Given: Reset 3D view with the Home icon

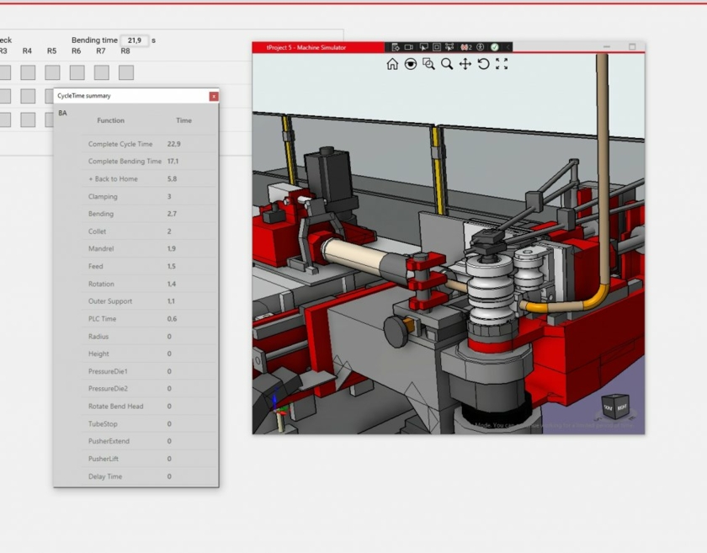Looking at the screenshot, I should pos(392,64).
